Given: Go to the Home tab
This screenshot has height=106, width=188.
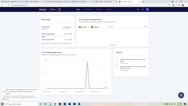Looking at the screenshot, I should point(78,9).
